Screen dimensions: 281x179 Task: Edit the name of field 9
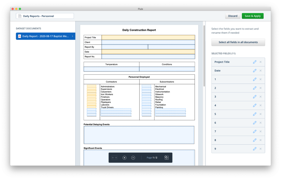point(254,149)
